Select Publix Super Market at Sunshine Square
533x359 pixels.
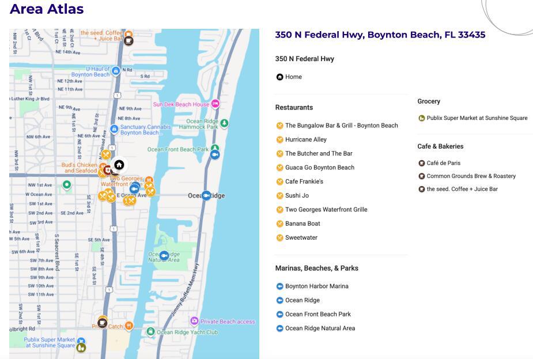[477, 118]
